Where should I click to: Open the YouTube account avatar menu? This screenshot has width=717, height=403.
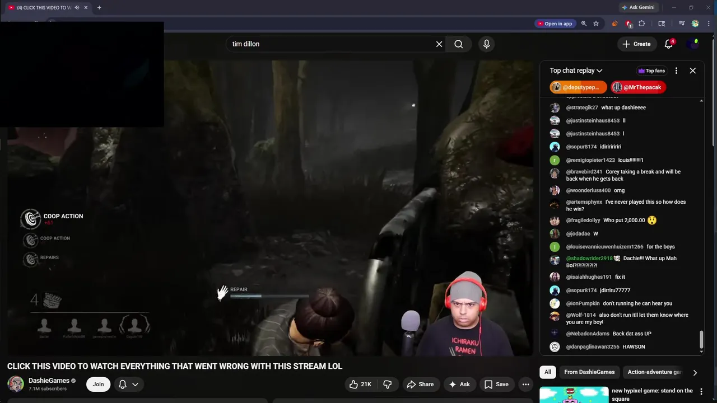point(693,44)
